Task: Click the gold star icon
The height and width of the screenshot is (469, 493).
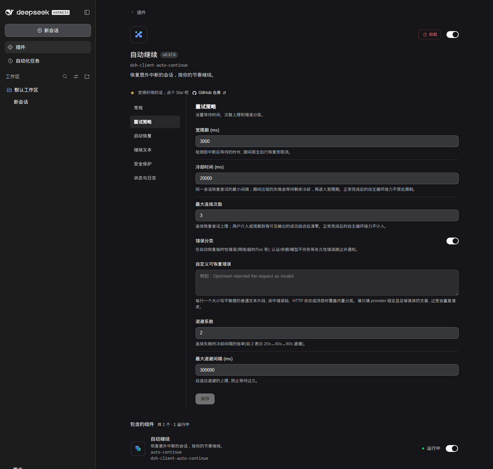Action: tap(132, 93)
